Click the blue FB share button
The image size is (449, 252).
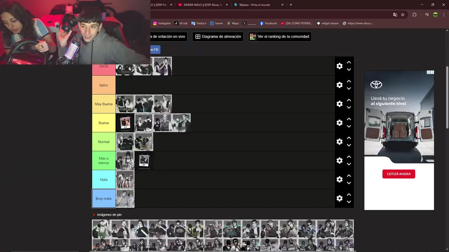point(155,50)
